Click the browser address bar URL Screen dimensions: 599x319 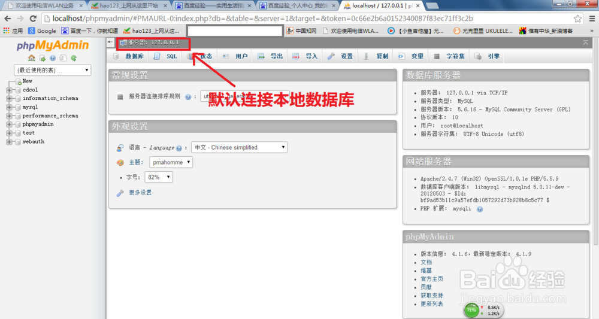click(x=263, y=19)
